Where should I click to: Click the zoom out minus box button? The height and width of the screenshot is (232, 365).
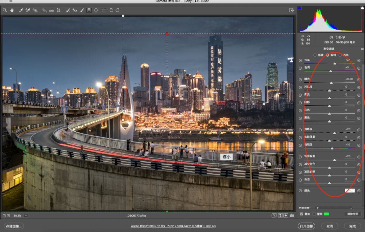coord(4,216)
